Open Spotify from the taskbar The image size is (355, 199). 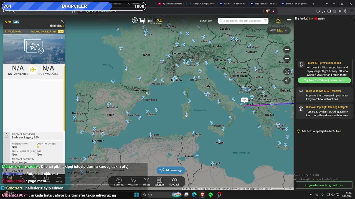[x=211, y=195]
